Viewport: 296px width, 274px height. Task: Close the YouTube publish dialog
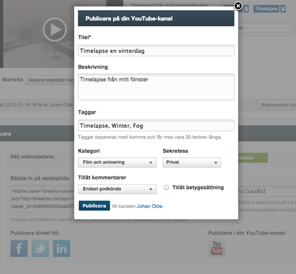(238, 6)
